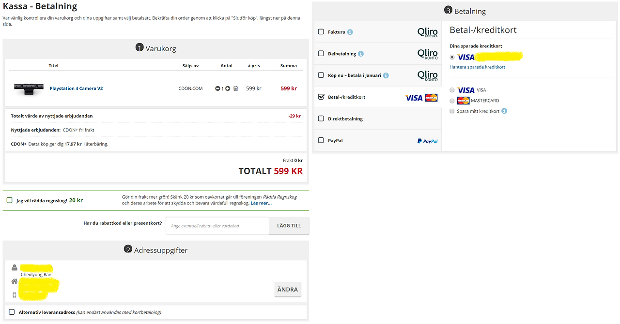Open info icon beside Spara mitt kreditkort
This screenshot has width=620, height=324.
coord(504,111)
